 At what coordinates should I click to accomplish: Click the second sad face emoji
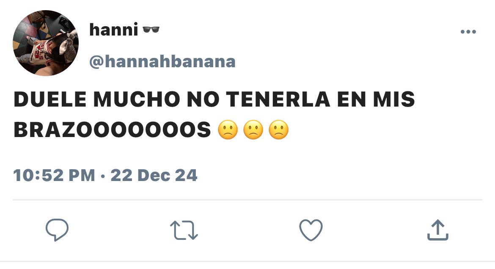pyautogui.click(x=253, y=130)
